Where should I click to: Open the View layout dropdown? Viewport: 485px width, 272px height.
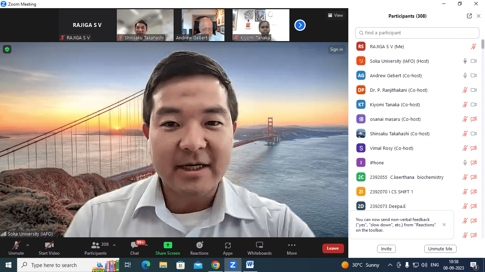click(x=336, y=15)
